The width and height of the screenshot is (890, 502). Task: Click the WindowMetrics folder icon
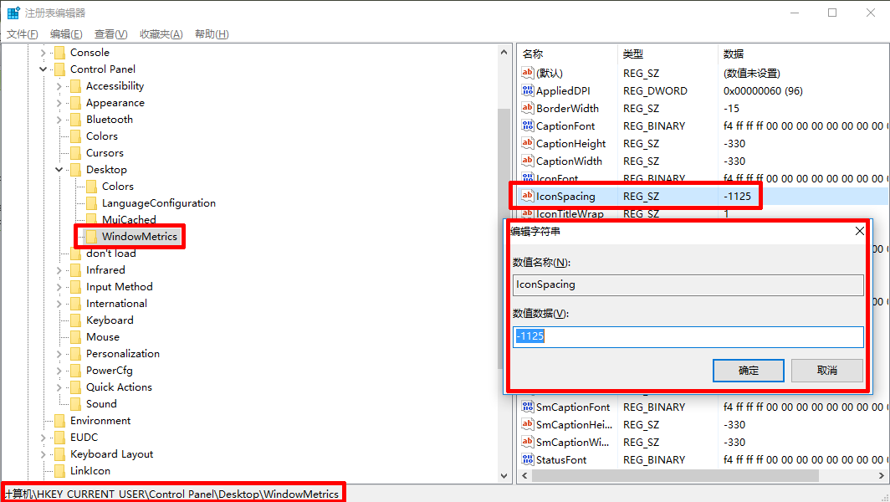coord(90,237)
